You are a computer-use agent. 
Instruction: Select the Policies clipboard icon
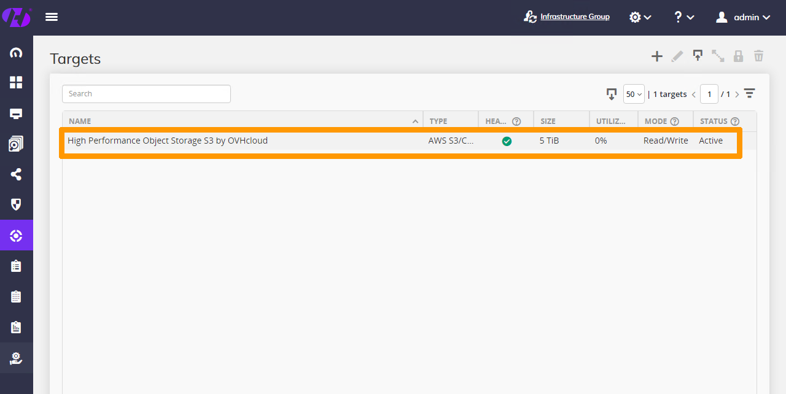tap(17, 266)
